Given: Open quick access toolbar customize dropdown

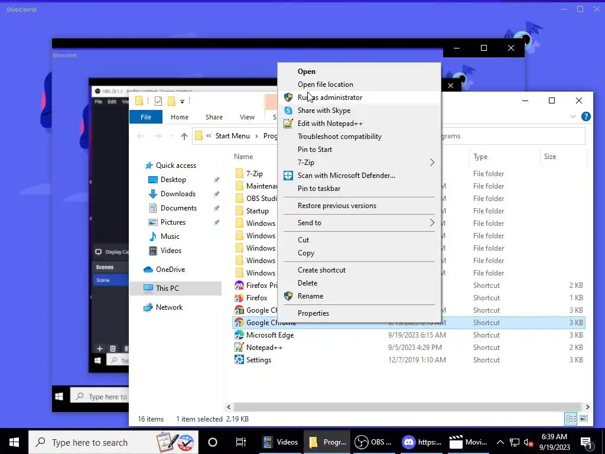Looking at the screenshot, I should (182, 101).
